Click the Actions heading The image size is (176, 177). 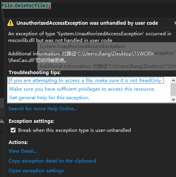(18, 142)
